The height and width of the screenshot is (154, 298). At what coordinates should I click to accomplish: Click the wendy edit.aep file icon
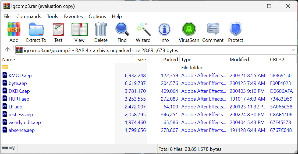(5, 122)
